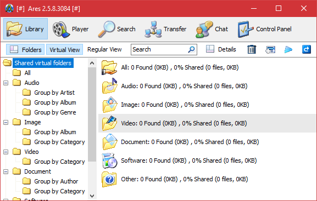This screenshot has height=201, width=317.
Task: Select the 'Software: 0 Found' row text
Action: tap(189, 160)
